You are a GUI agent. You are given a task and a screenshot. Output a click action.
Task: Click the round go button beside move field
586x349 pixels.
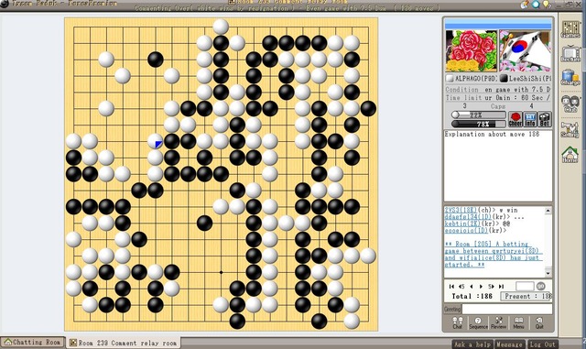(x=540, y=286)
